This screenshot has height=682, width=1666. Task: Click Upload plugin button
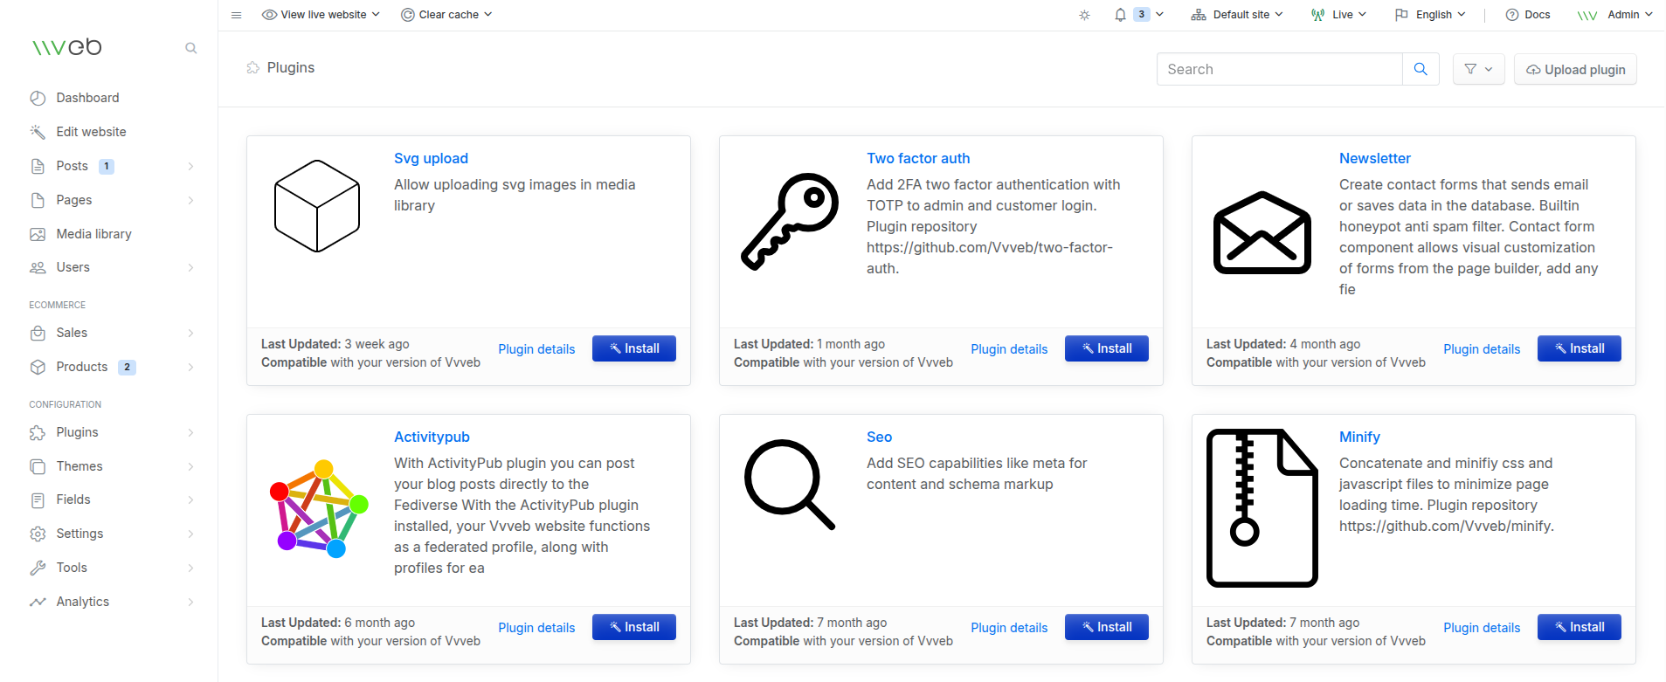pos(1575,70)
